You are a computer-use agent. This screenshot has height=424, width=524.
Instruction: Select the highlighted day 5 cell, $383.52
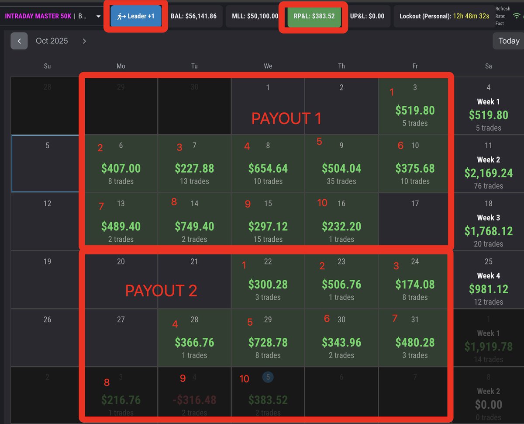click(x=268, y=395)
